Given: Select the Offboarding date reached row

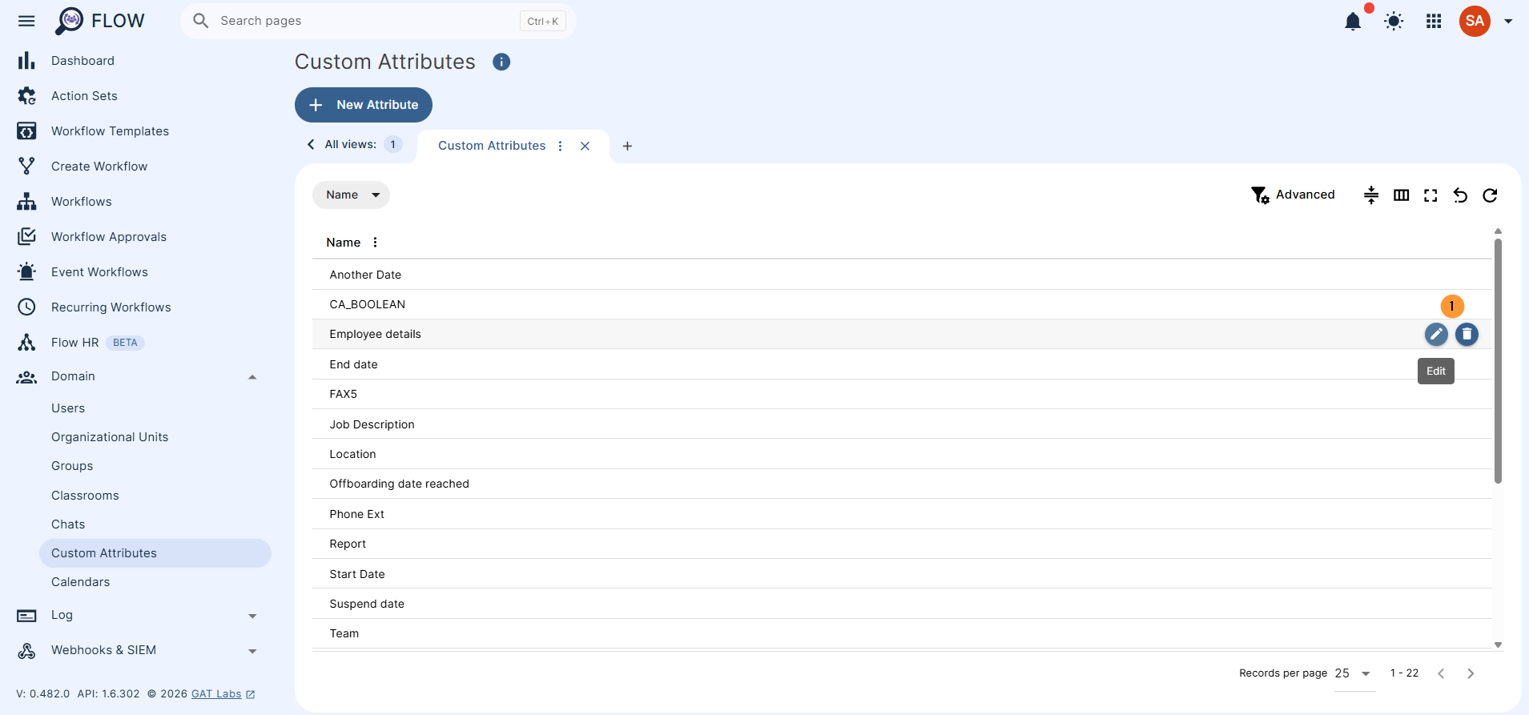Looking at the screenshot, I should 902,484.
